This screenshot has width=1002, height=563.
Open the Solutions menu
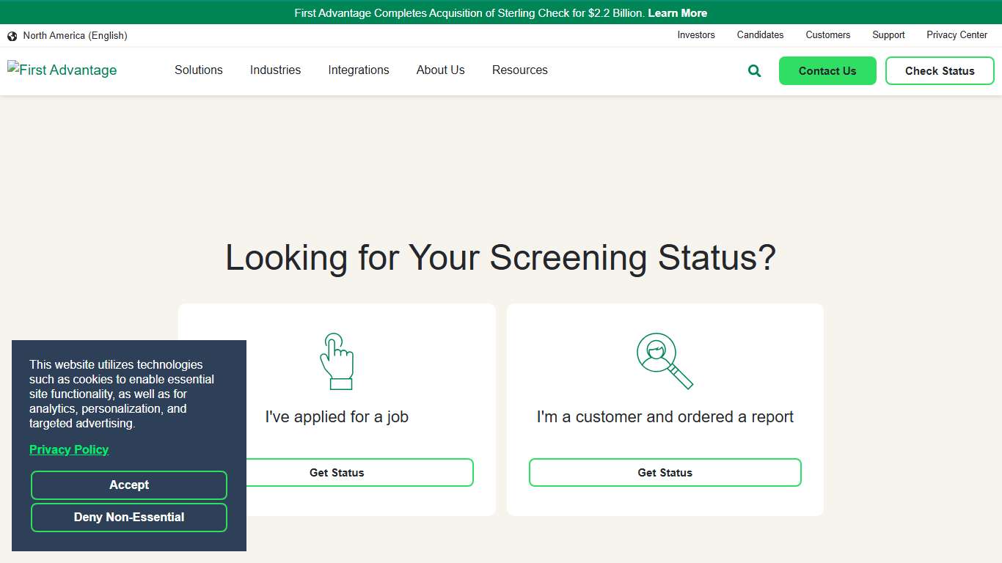click(x=198, y=70)
